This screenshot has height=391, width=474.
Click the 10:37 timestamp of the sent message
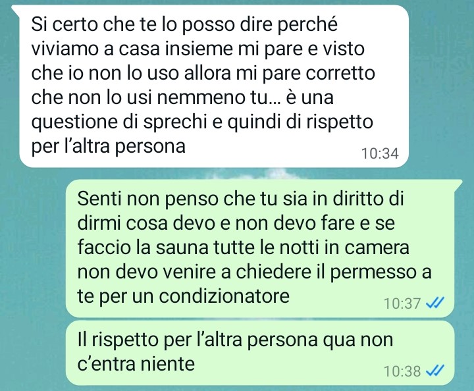click(402, 303)
